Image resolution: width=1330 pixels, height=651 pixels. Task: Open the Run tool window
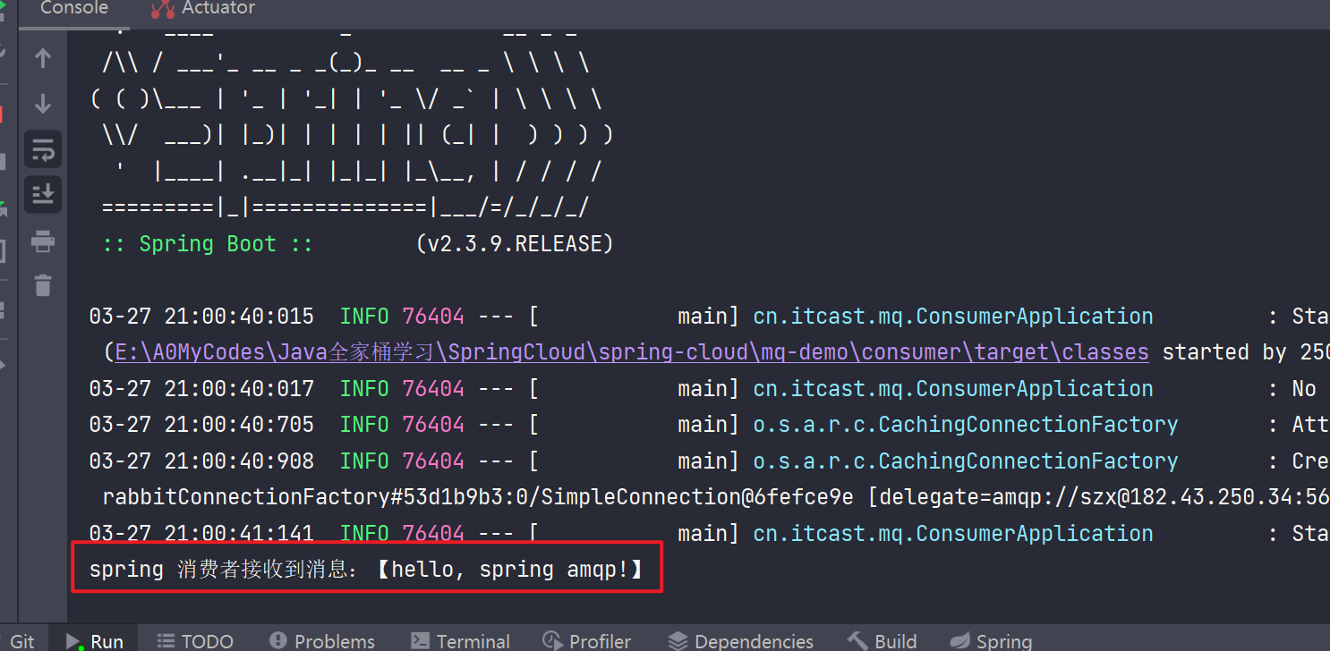coord(95,641)
